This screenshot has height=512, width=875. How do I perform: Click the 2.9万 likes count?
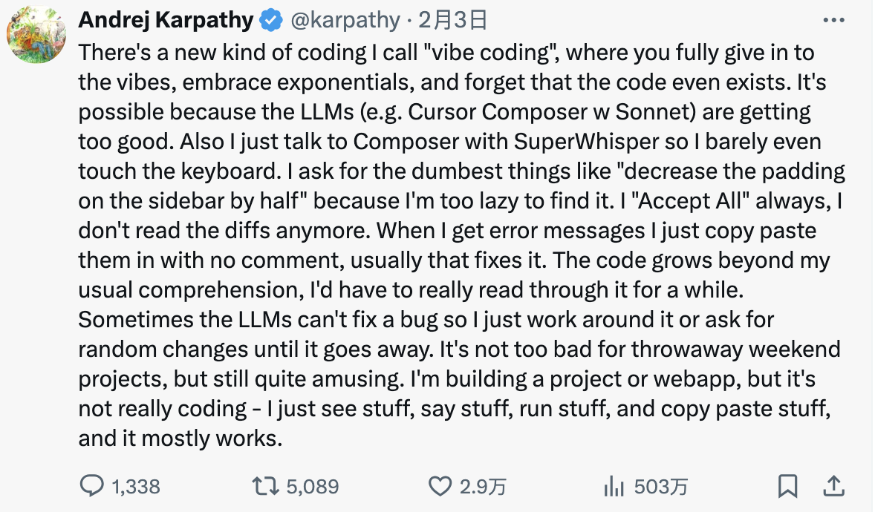pos(483,487)
